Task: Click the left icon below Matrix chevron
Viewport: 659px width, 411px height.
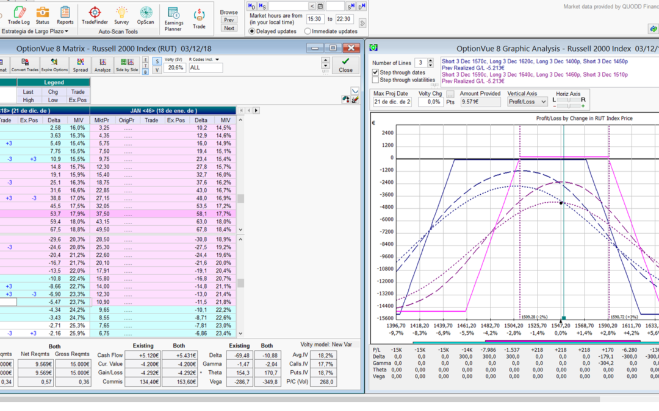Action: (345, 99)
